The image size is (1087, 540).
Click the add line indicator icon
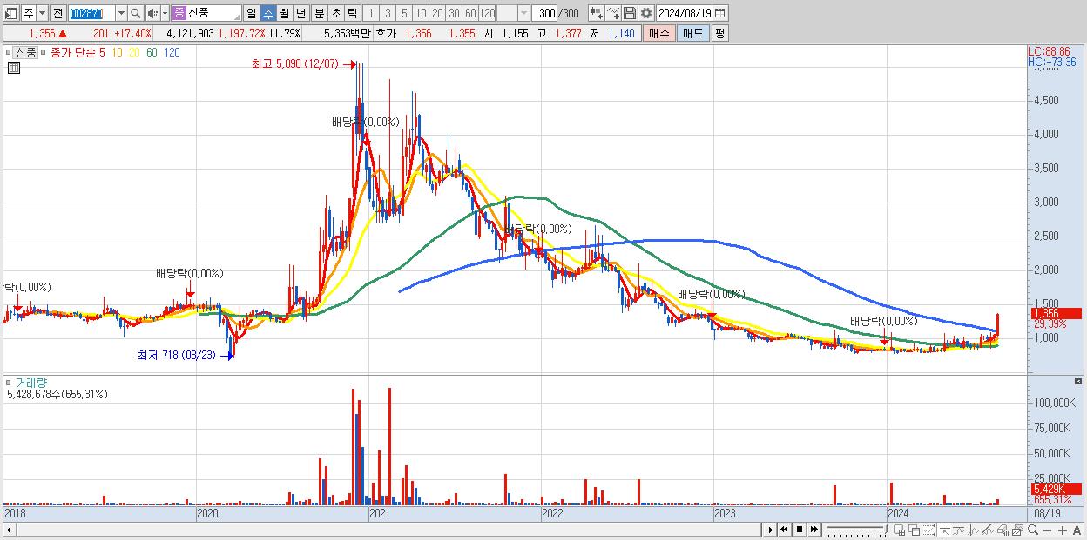[x=613, y=13]
